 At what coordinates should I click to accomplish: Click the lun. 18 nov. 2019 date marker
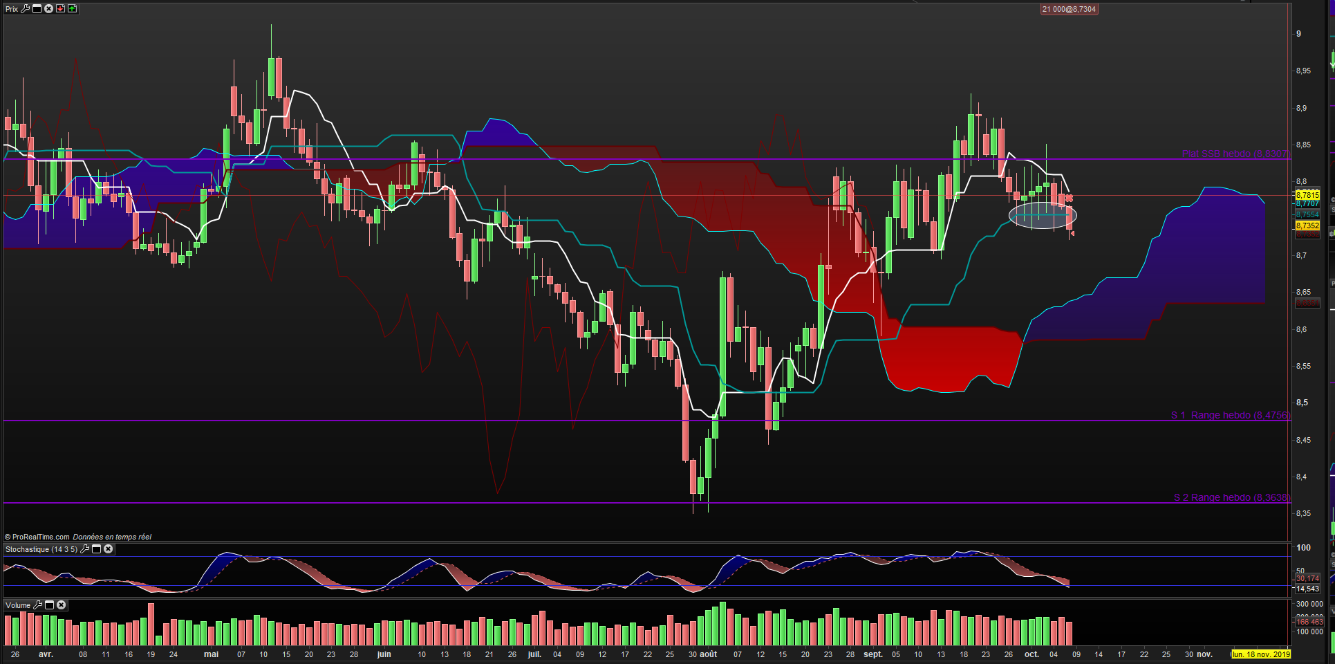[x=1260, y=654]
